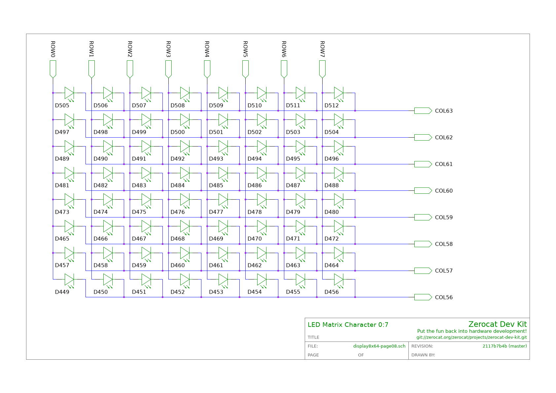Select the ROW6 input port symbol
The height and width of the screenshot is (393, 556).
click(284, 69)
